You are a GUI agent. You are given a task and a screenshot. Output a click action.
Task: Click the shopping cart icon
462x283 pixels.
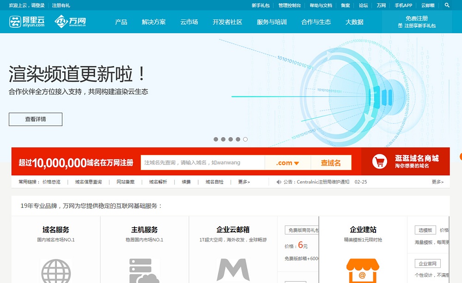tap(379, 162)
